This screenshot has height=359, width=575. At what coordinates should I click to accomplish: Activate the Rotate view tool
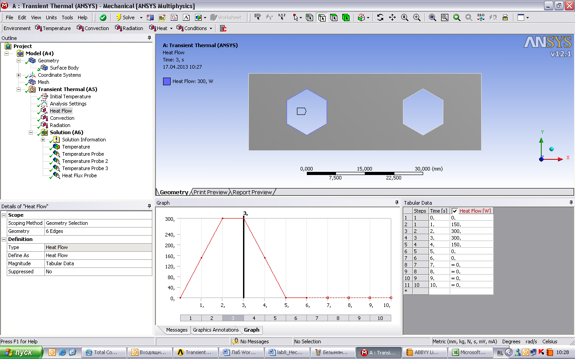[x=380, y=18]
